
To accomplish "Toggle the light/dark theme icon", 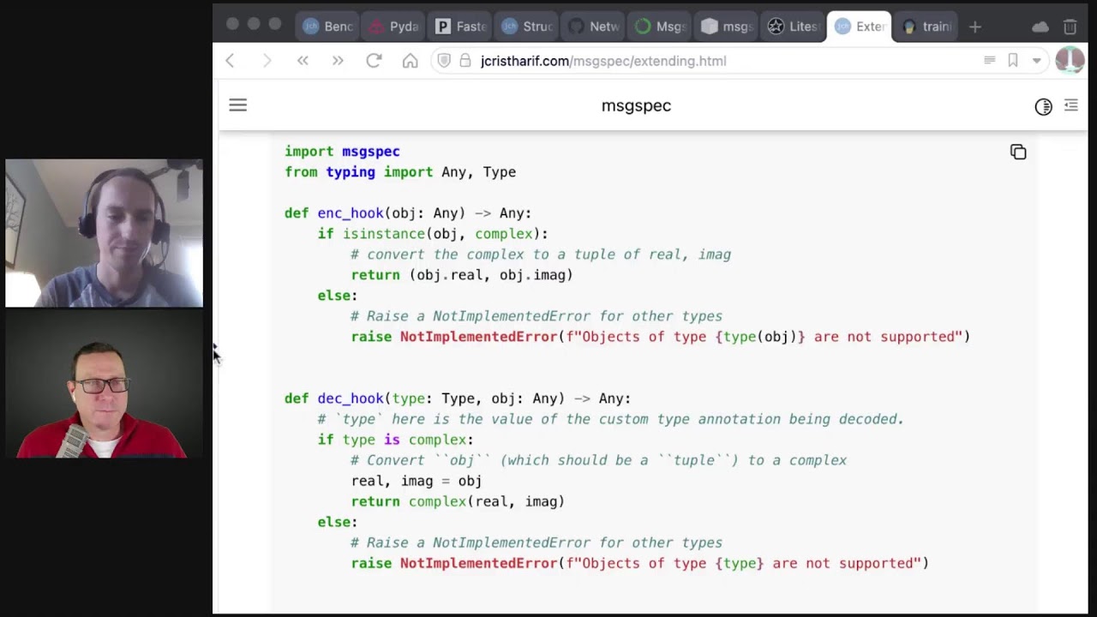I will 1043,106.
